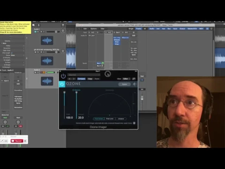The width and height of the screenshot is (225, 169).
Task: Click the Bypass button in Ozone Imager
Action: coord(125,84)
